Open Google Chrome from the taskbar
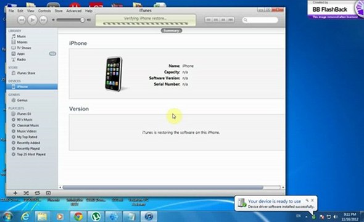 tap(78, 216)
